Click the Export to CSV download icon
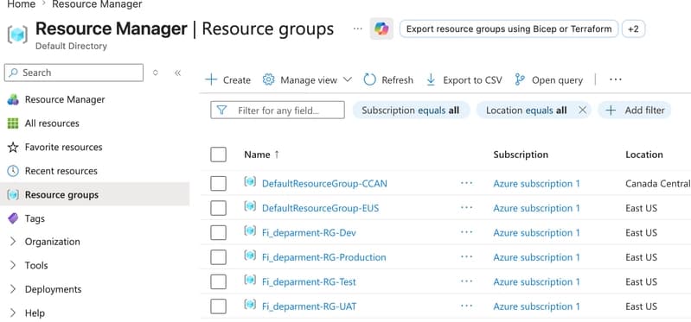Screen dimensions: 691x322 [431, 80]
